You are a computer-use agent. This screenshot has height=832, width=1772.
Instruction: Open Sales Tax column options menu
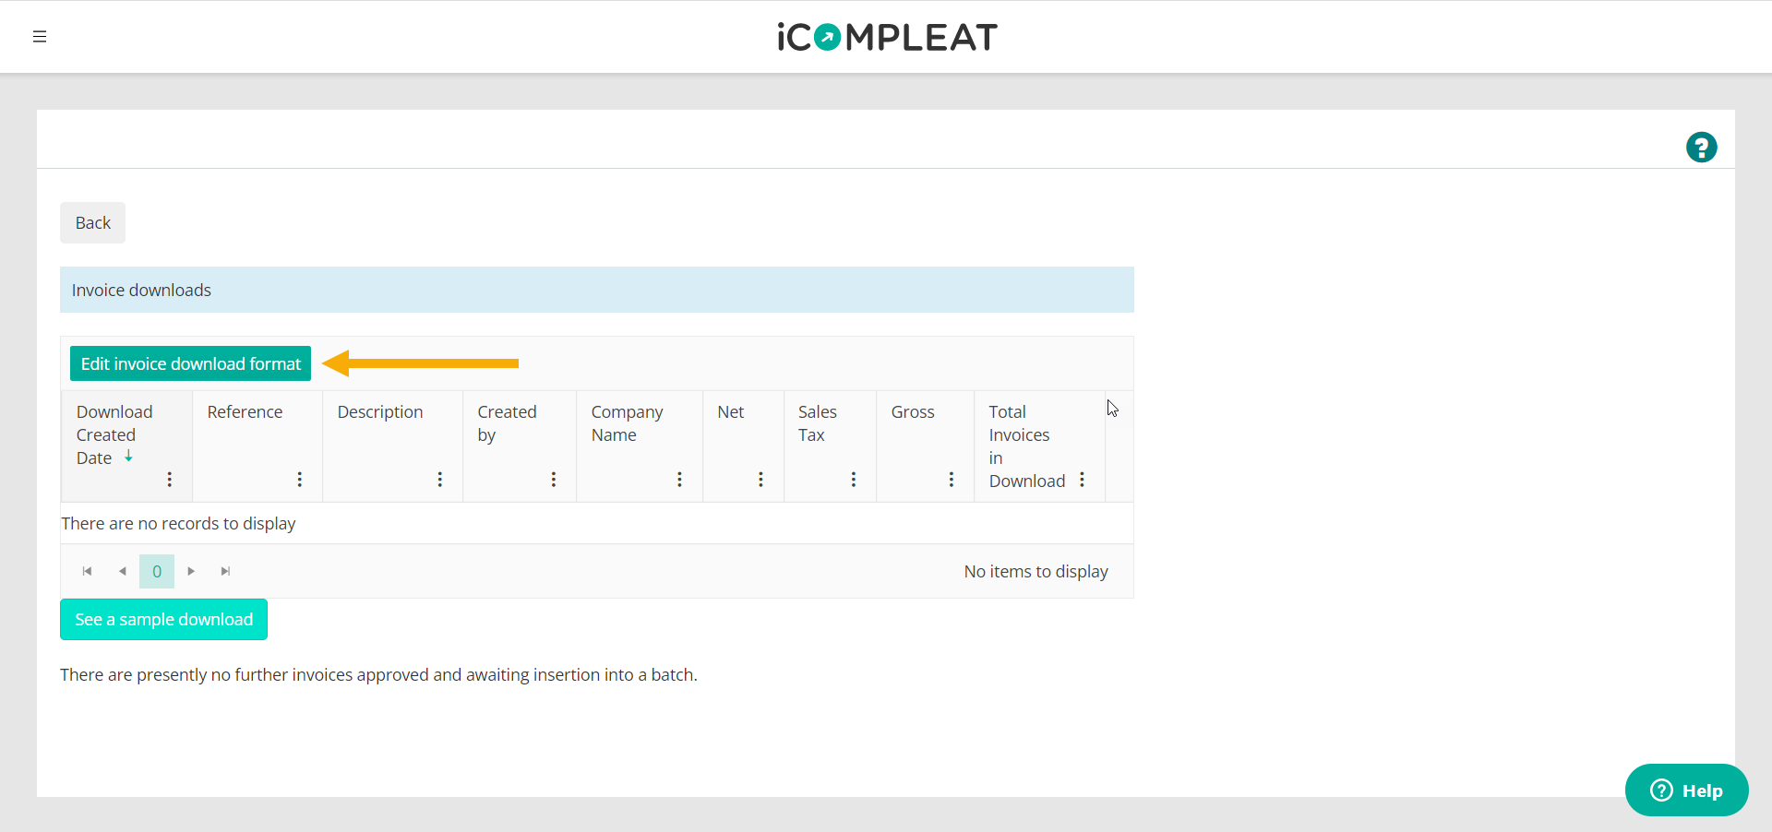854,480
